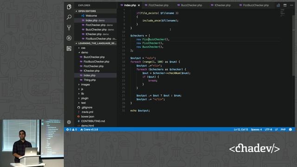Viewport: 297px width, 167px height.
Task: Click the 'include_once($filename);' code line
Action: [160, 20]
